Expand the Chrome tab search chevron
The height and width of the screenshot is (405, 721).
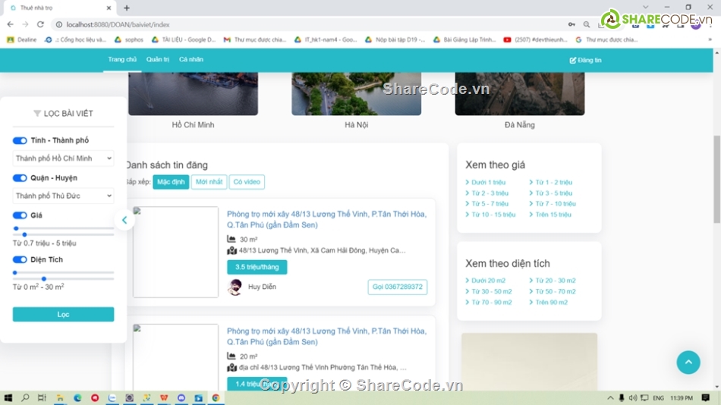pyautogui.click(x=646, y=8)
